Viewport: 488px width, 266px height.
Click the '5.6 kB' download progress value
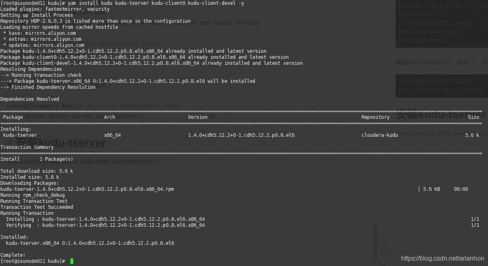[432, 189]
